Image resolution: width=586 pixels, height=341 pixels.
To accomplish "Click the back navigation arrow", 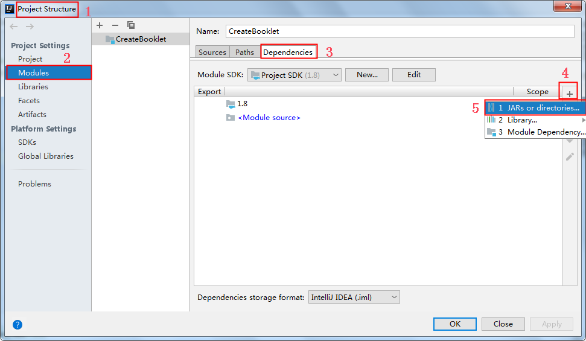I will tap(14, 27).
